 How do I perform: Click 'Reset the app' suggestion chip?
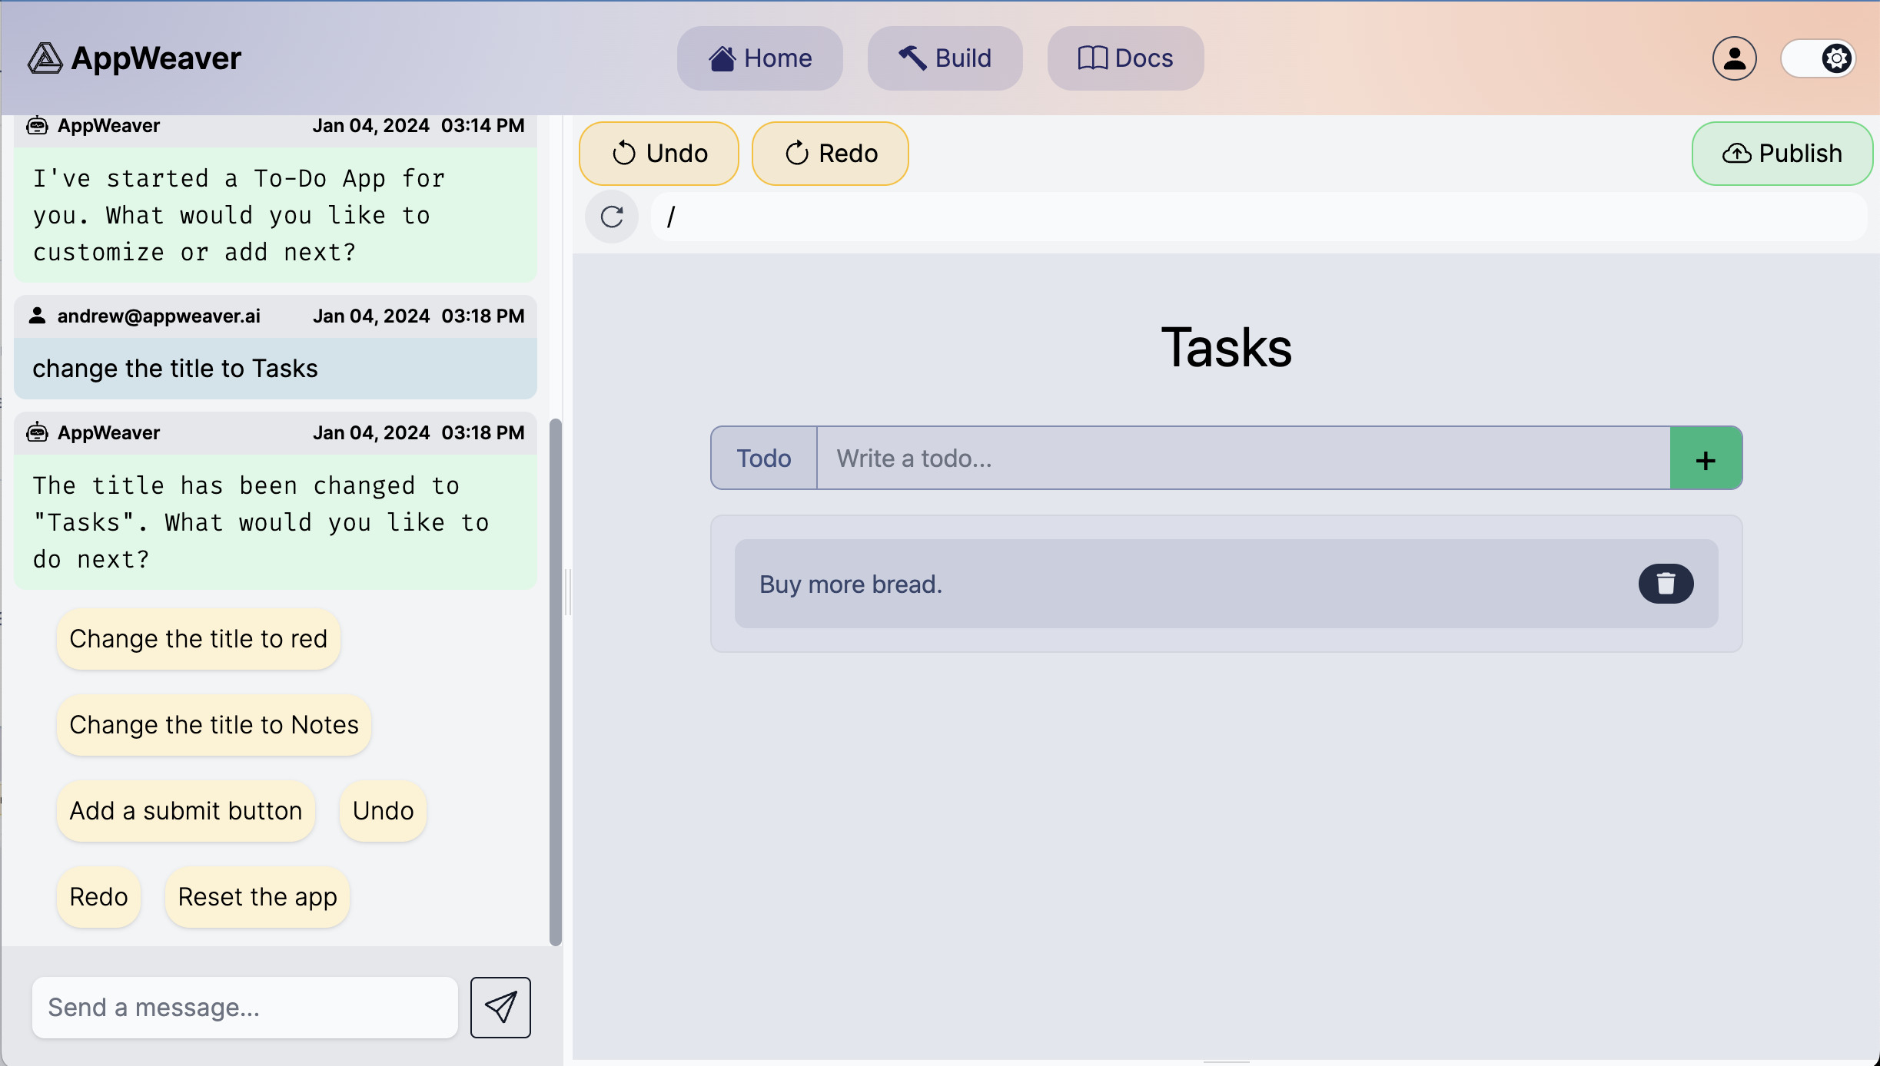[x=257, y=897]
